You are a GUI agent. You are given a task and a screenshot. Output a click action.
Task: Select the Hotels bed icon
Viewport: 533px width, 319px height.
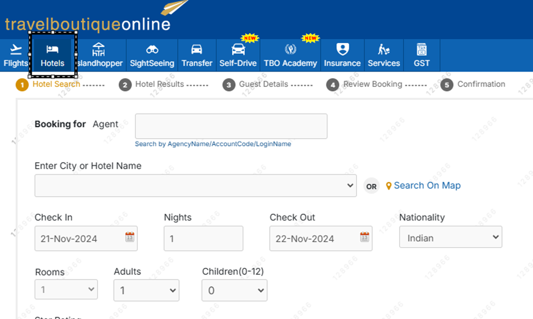pos(52,50)
